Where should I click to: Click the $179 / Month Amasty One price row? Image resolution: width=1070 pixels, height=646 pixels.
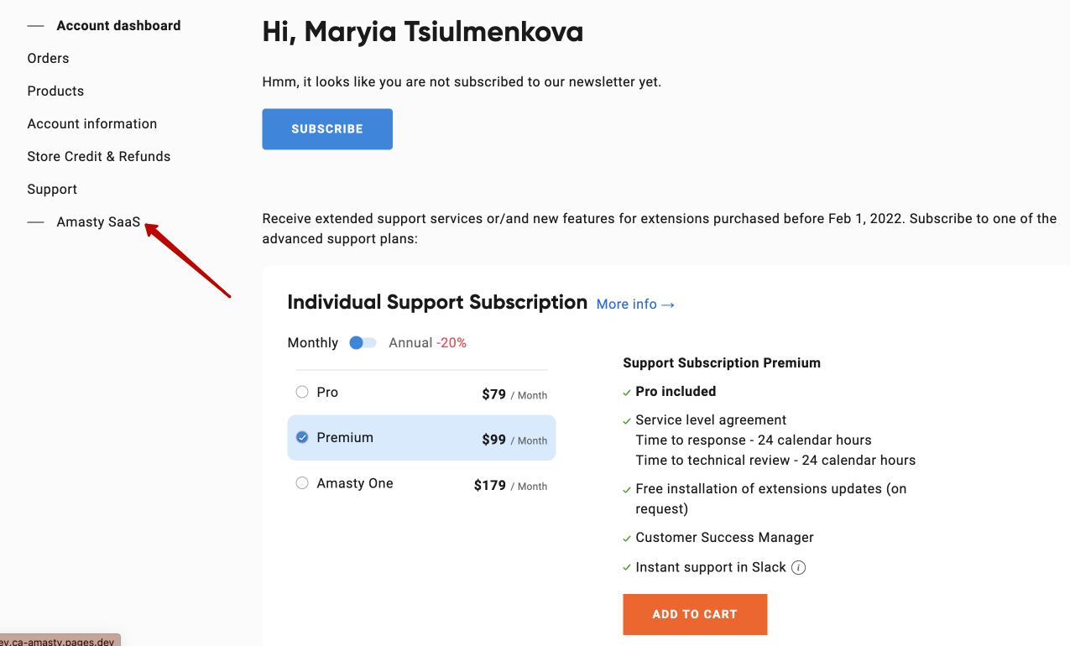pyautogui.click(x=421, y=484)
